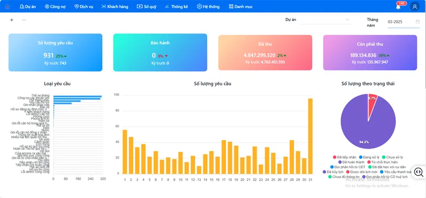426x198 pixels.
Task: Expand the Dự án dropdown
Action: (x=325, y=20)
